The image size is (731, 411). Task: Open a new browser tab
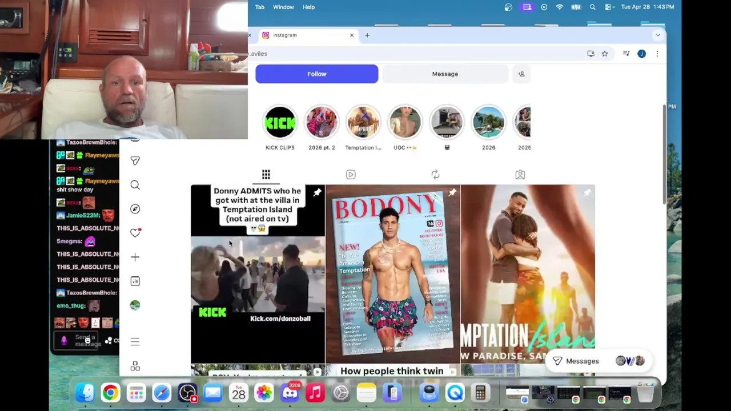point(367,35)
